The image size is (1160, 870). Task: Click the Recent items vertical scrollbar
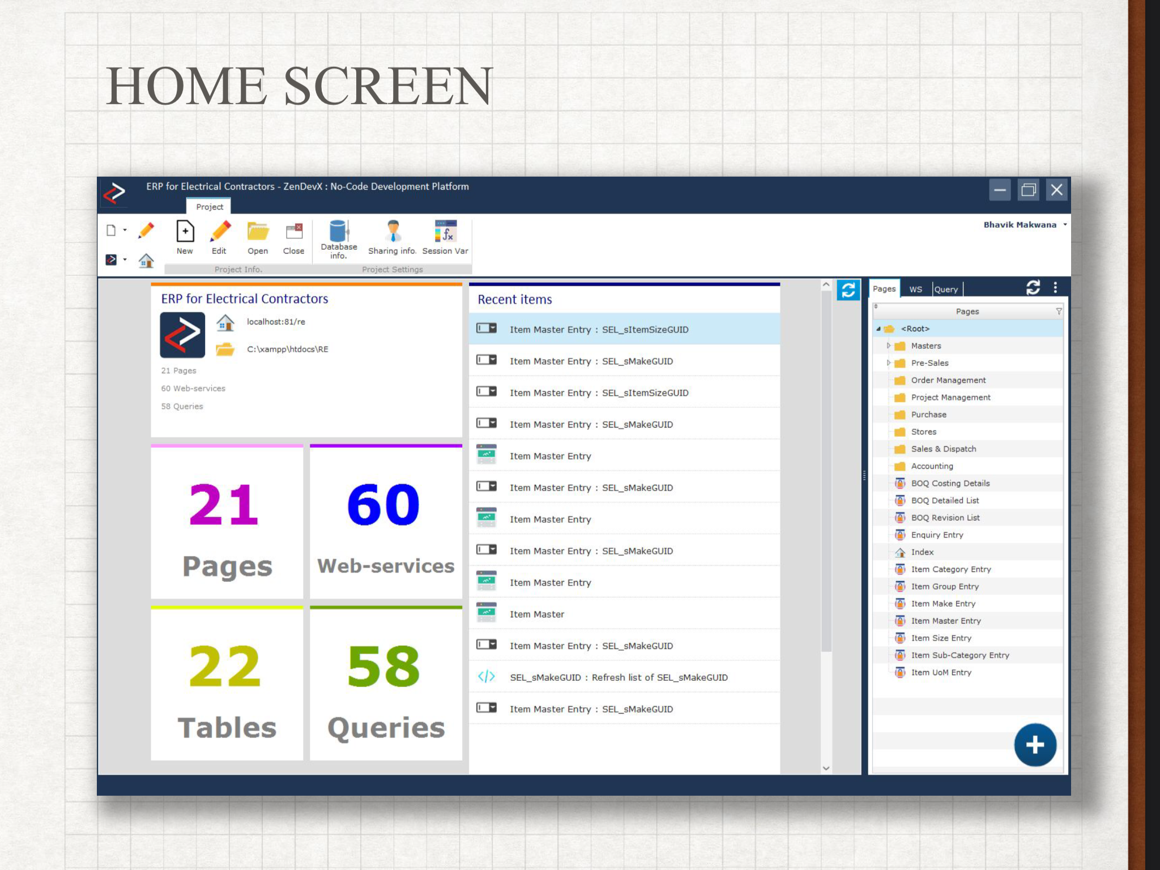click(826, 470)
